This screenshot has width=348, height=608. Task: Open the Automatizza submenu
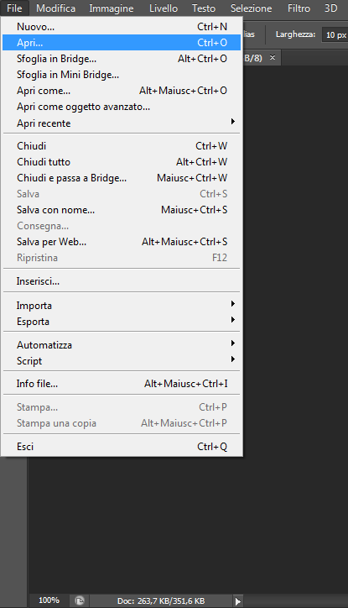[x=122, y=344]
